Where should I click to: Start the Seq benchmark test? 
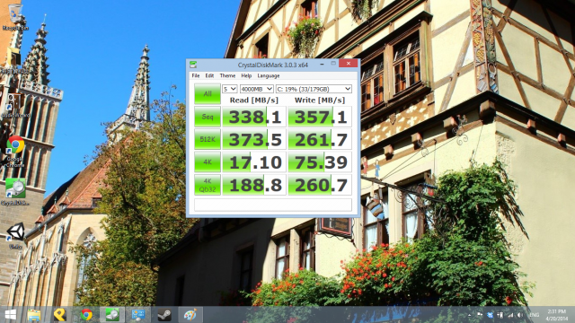[x=208, y=117]
